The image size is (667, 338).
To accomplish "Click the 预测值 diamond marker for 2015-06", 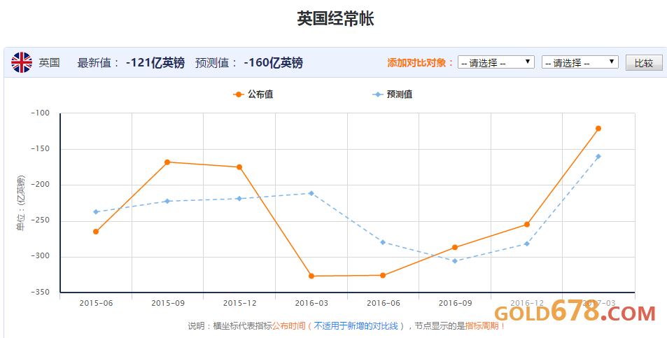I will pyautogui.click(x=96, y=212).
